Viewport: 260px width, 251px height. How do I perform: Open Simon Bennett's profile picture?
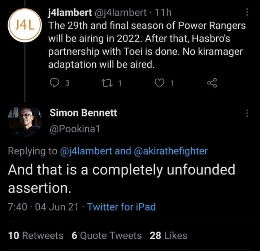click(x=24, y=121)
